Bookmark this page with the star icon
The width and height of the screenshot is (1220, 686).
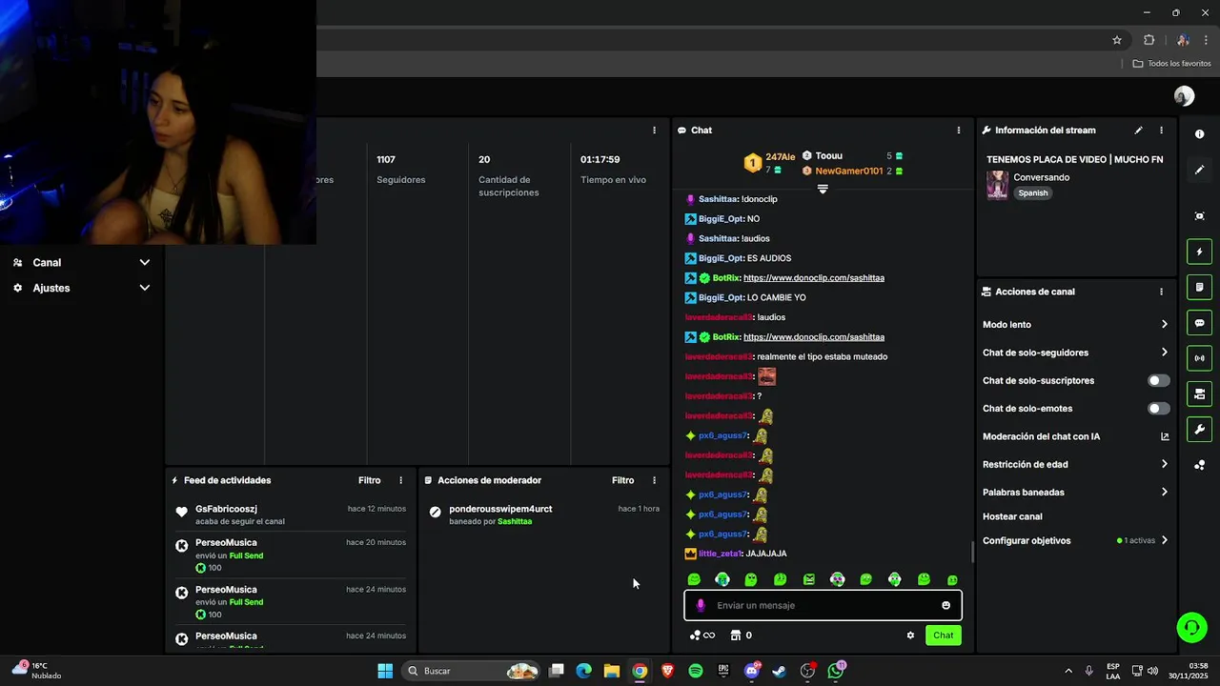coord(1117,40)
